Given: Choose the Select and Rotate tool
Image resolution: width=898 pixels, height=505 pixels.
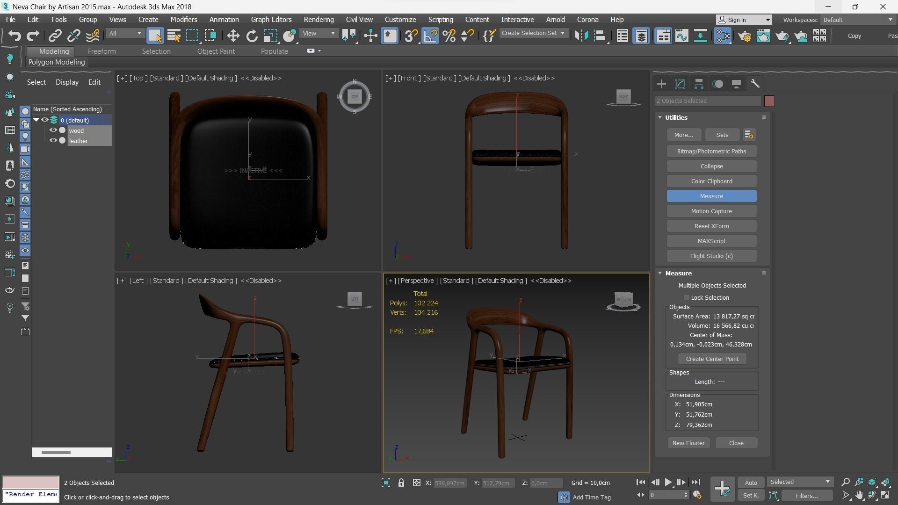Looking at the screenshot, I should point(252,36).
